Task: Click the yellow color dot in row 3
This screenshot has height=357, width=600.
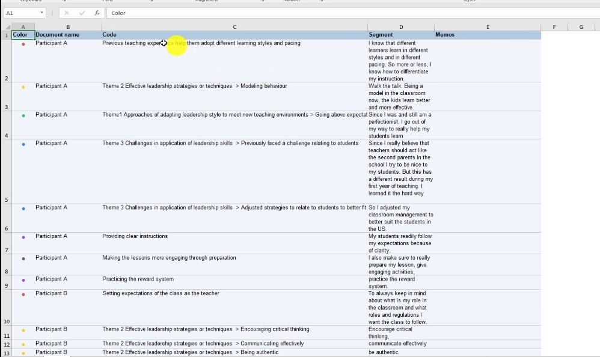Action: pos(23,87)
